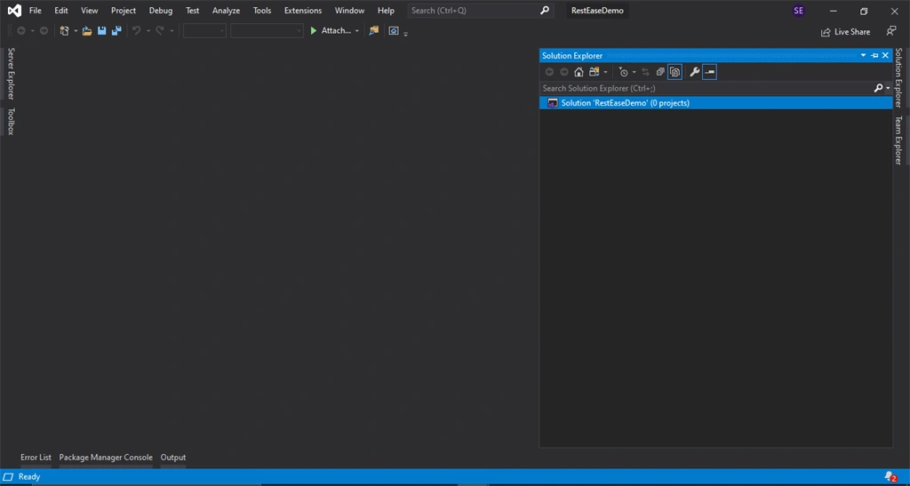Open the Help menu
The height and width of the screenshot is (486, 910).
(386, 11)
